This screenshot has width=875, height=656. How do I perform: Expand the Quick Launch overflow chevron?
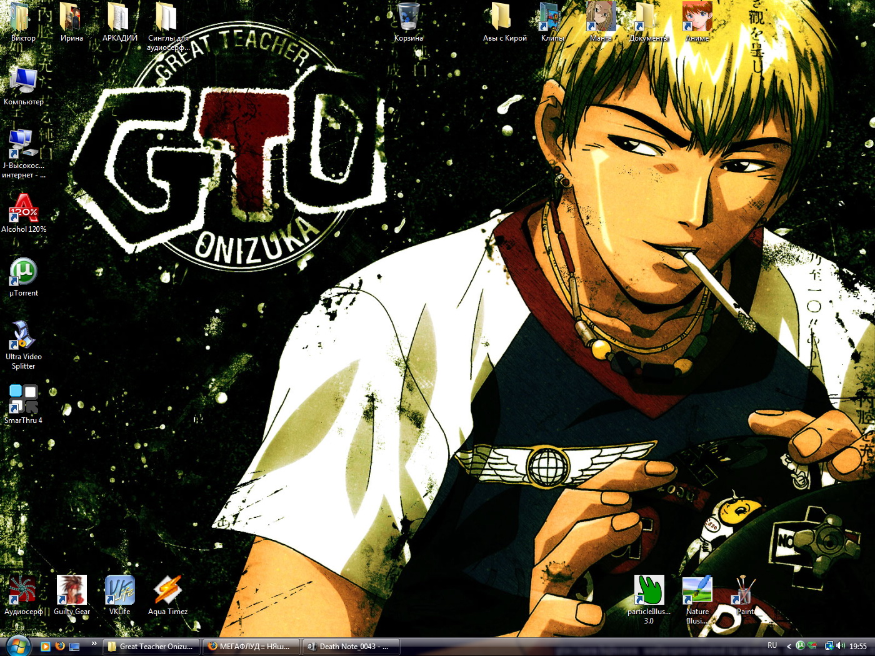click(x=94, y=644)
